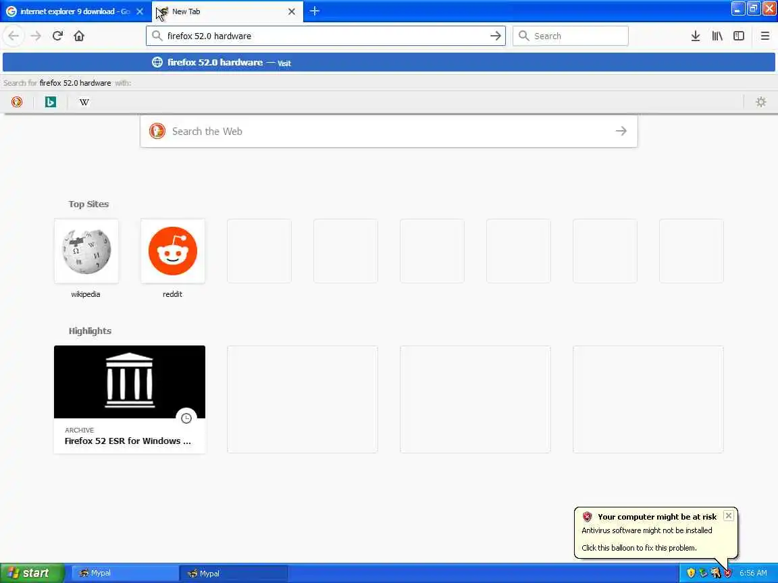This screenshot has height=583, width=778.
Task: Open the Windows start button
Action: (32, 573)
